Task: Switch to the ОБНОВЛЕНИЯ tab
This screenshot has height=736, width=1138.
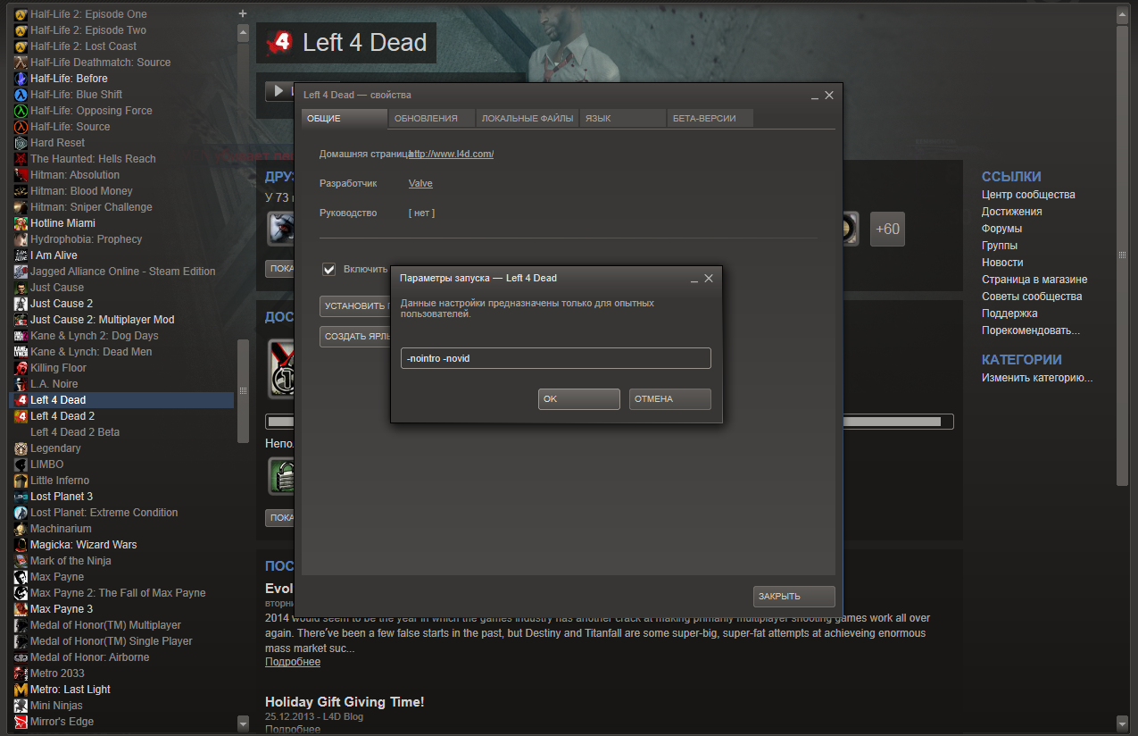Action: click(432, 119)
